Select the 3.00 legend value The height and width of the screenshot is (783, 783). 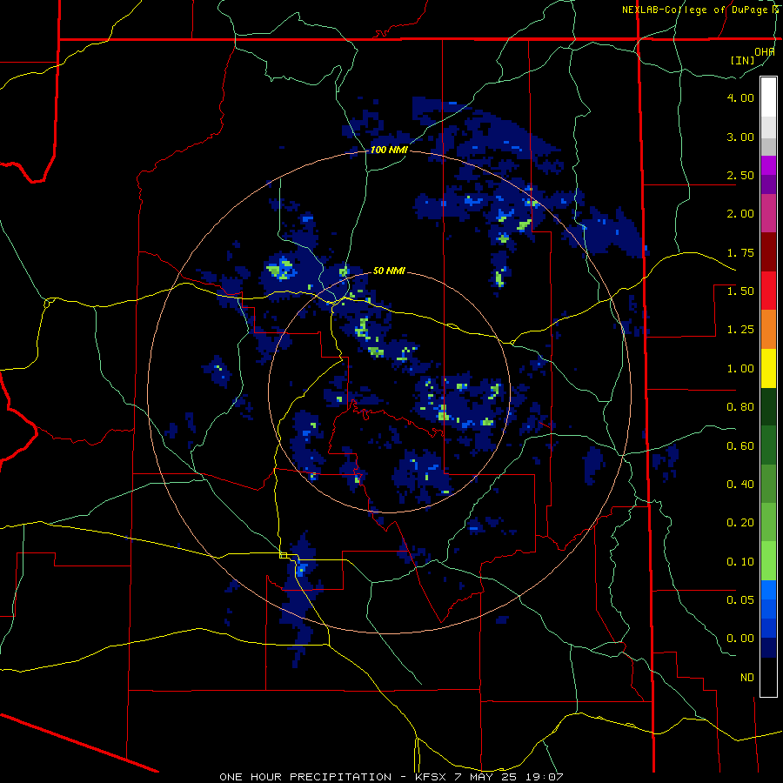tap(740, 137)
